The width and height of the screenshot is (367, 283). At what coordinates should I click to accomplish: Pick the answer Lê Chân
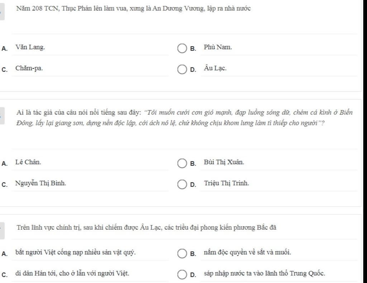(28, 162)
